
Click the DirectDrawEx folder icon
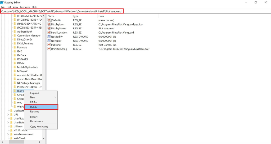15,39
